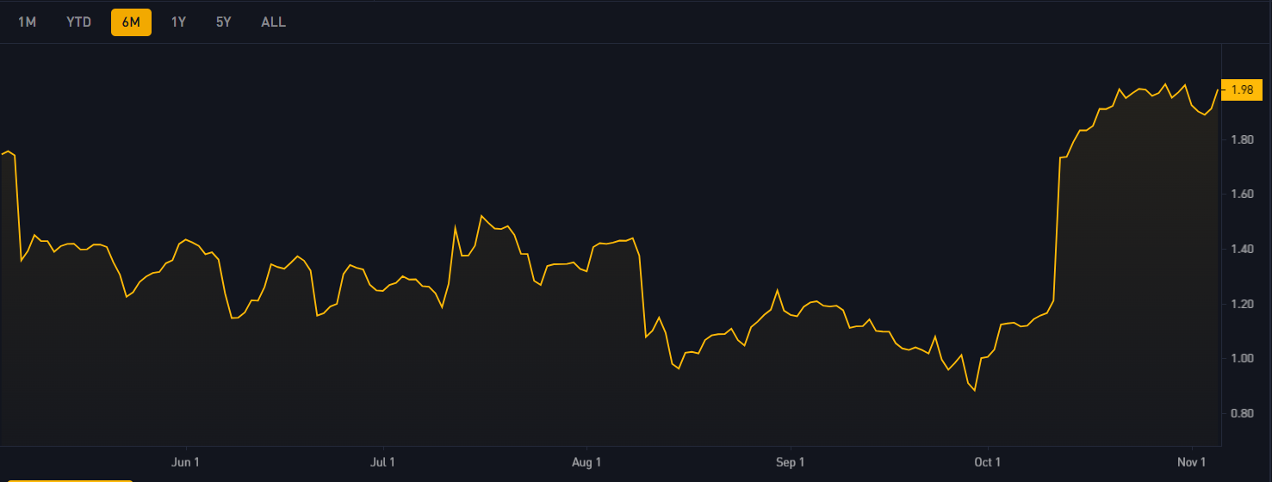
Task: Click the 1.80 price axis label
Action: tap(1242, 139)
